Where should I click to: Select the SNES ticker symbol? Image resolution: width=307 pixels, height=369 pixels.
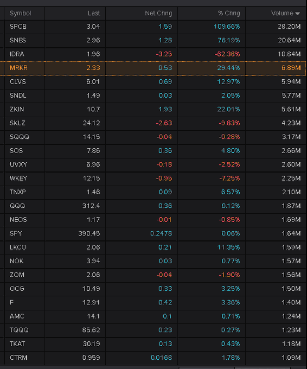[x=18, y=40]
